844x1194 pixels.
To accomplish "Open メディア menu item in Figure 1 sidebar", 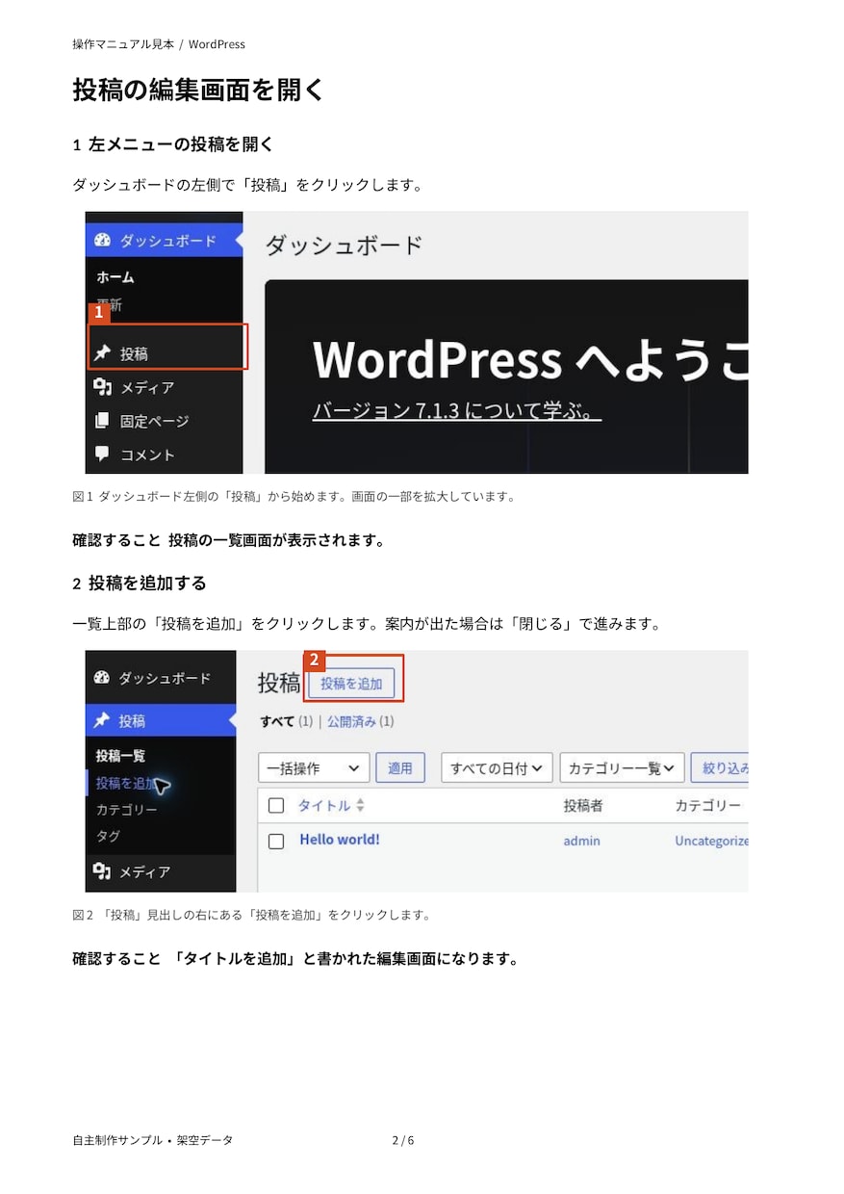I will [165, 387].
